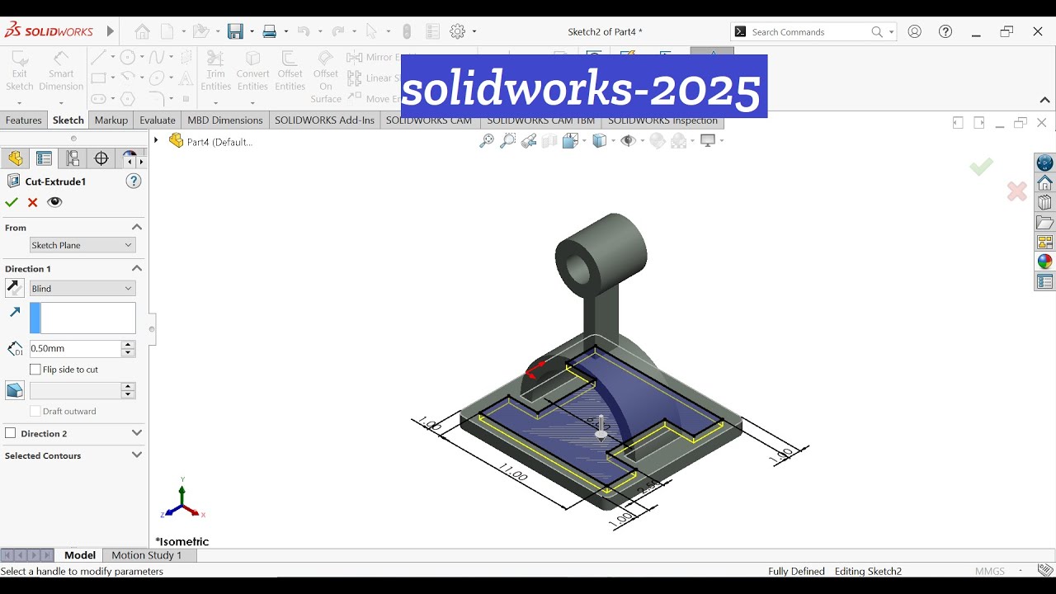This screenshot has width=1056, height=594.
Task: Open the SOLIDWORKS Add-Ins tab
Action: point(324,120)
